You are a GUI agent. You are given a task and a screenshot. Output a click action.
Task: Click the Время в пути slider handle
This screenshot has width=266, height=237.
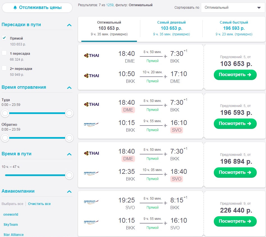pos(69,175)
